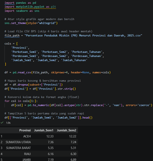Click the '# Tampilkan 5 baris pertama' comment
The width and height of the screenshot is (153, 161).
click(x=44, y=113)
